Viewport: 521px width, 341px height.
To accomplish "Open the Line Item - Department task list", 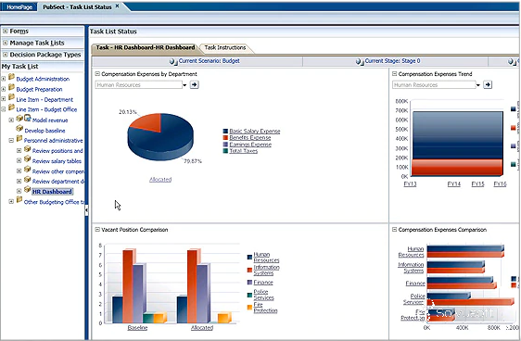I will click(44, 99).
